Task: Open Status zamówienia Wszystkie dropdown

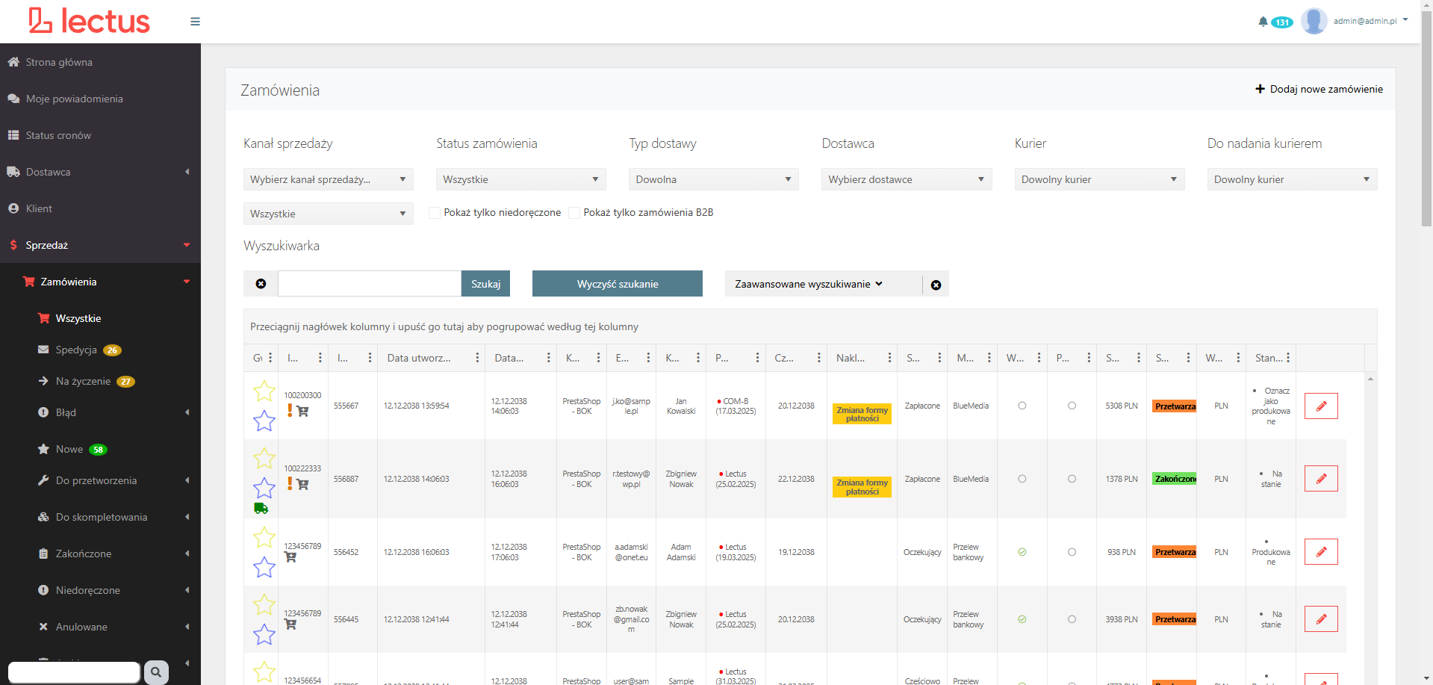Action: tap(520, 179)
